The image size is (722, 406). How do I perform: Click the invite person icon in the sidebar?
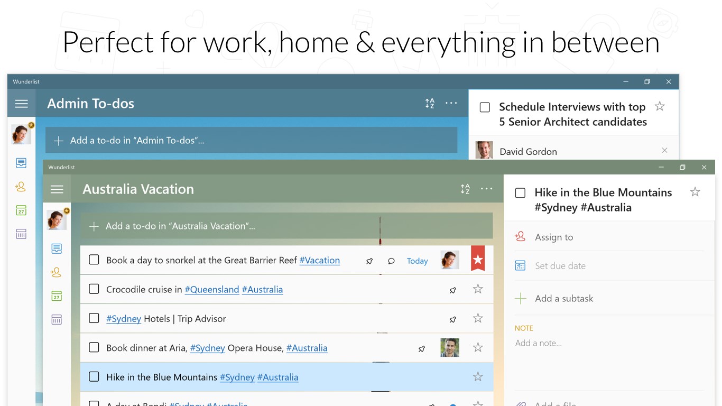pos(57,272)
